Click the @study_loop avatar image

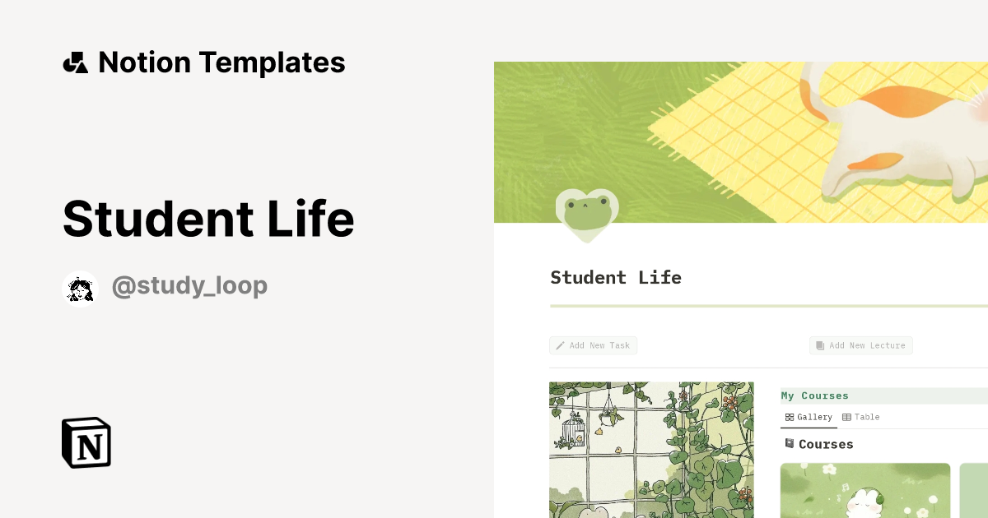(79, 285)
